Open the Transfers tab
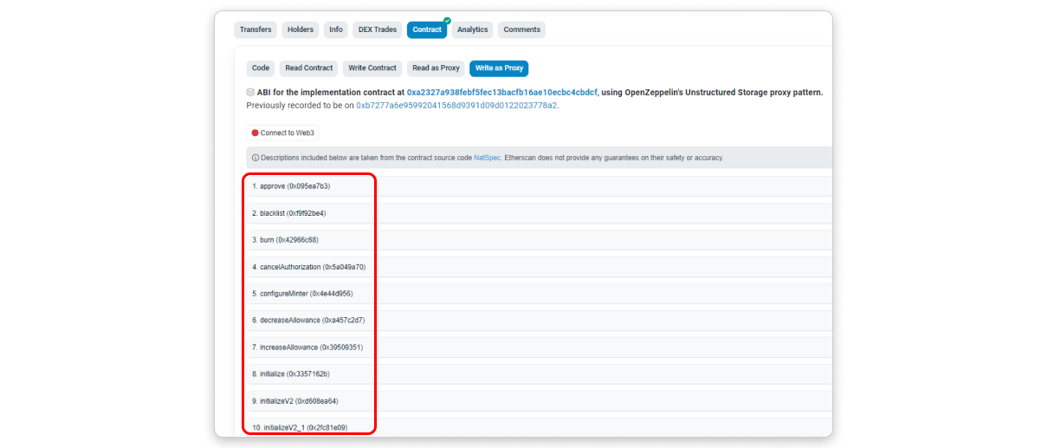The width and height of the screenshot is (1048, 448). pos(256,29)
